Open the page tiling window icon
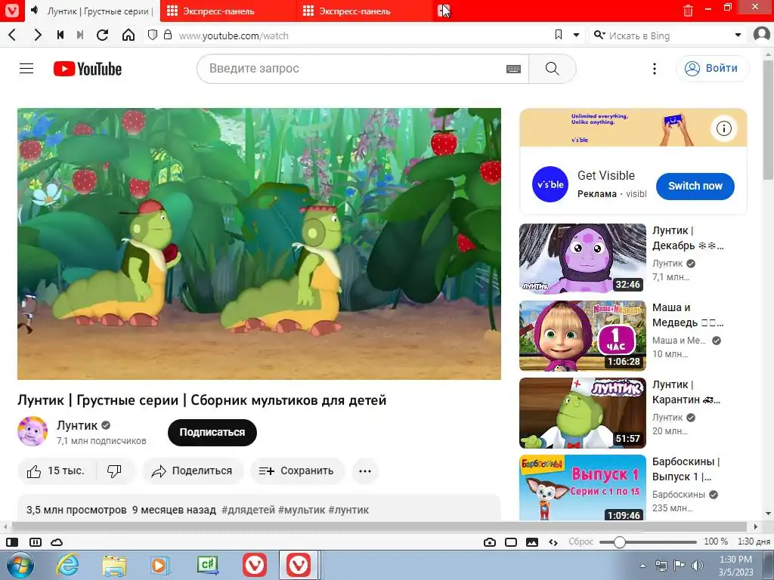 tap(511, 542)
